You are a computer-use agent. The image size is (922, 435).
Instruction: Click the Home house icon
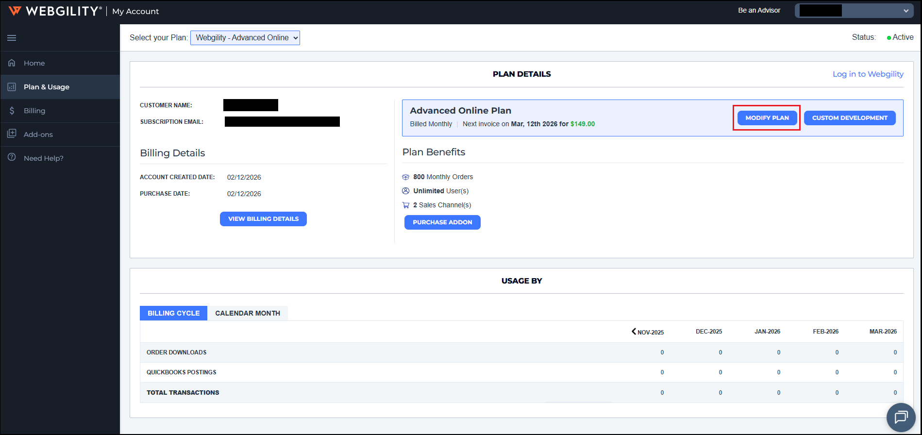click(x=12, y=63)
